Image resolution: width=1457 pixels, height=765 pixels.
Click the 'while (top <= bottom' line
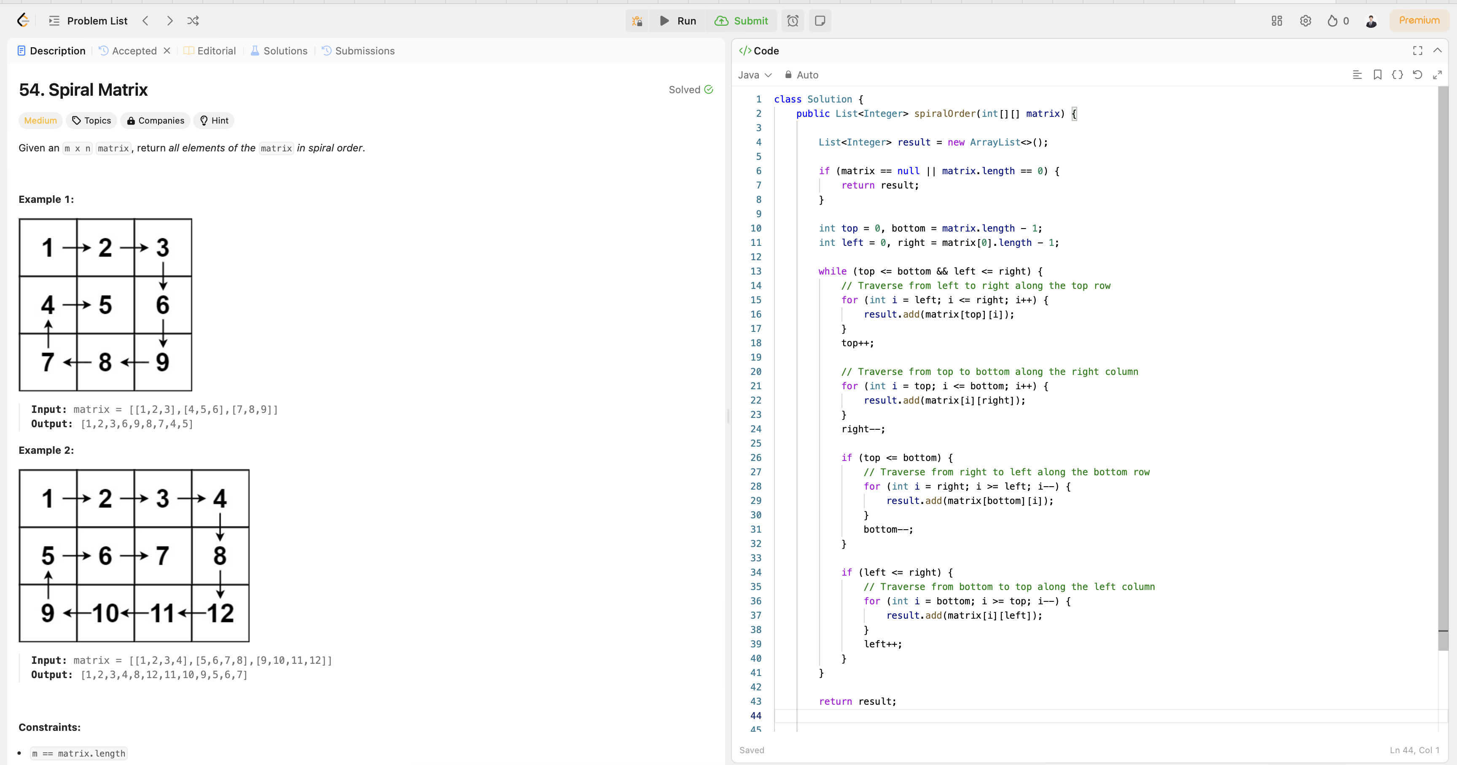click(x=930, y=272)
